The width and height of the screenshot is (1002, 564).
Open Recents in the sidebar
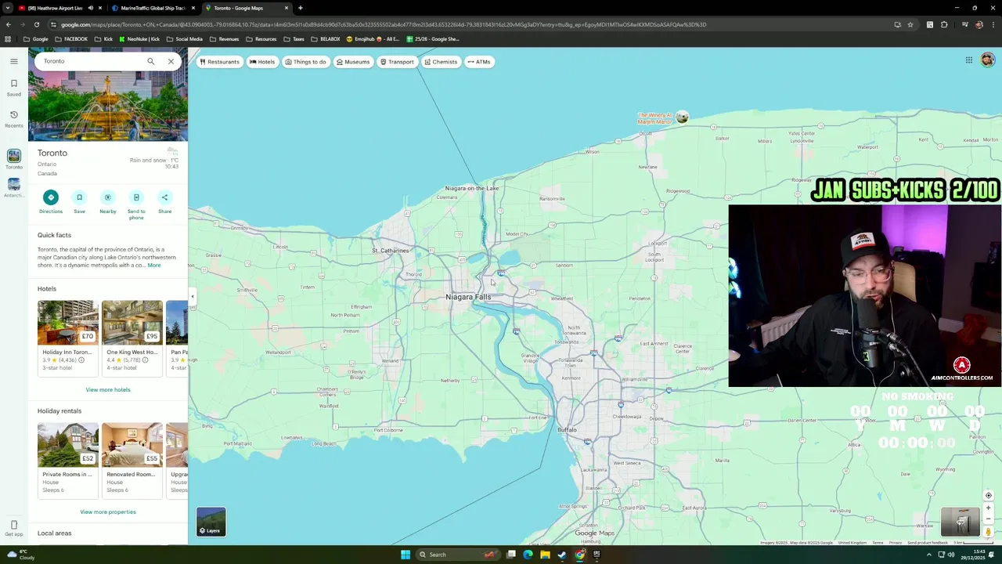(x=14, y=118)
